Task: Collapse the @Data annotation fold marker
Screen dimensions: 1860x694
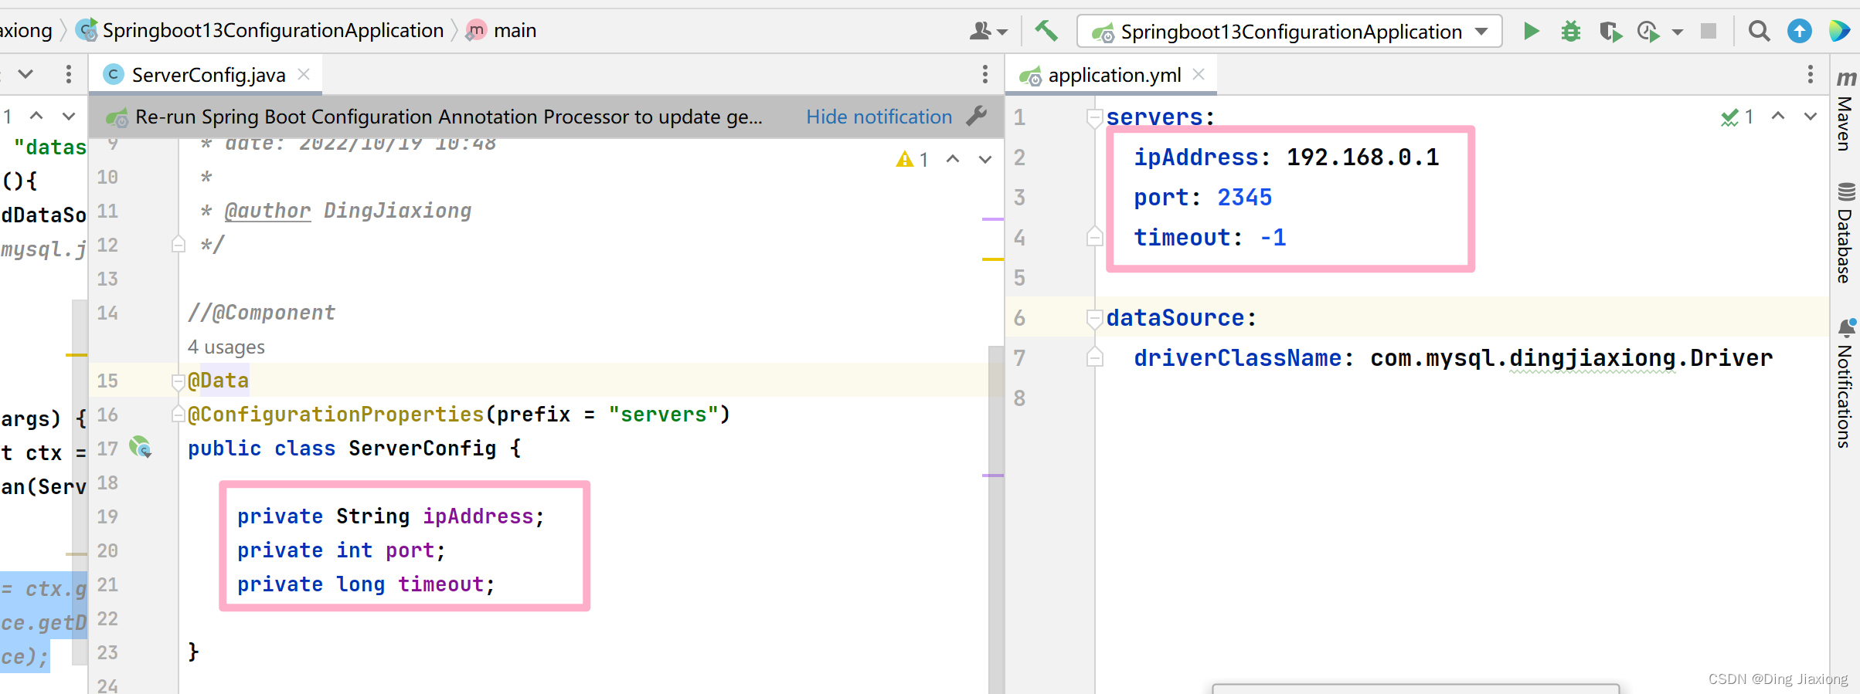Action: point(178,381)
